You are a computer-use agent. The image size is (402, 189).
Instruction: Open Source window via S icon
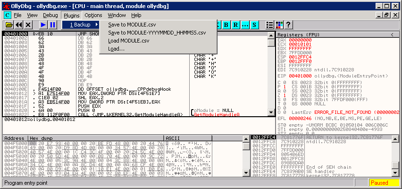pyautogui.click(x=254, y=25)
